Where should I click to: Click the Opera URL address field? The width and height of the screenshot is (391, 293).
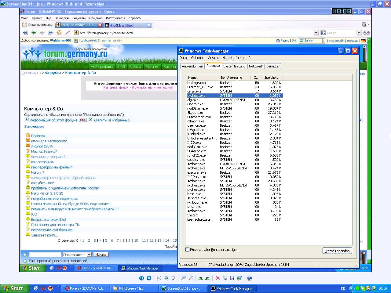(195, 33)
